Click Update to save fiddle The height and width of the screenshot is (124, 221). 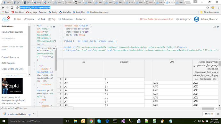pyautogui.click(x=29, y=19)
